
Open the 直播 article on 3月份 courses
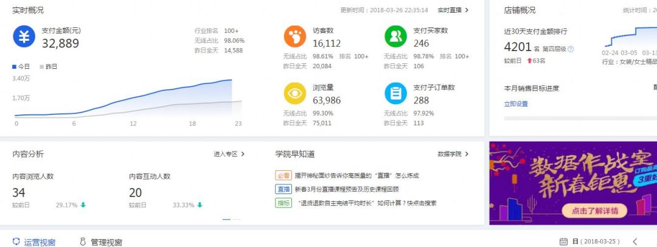347,189
